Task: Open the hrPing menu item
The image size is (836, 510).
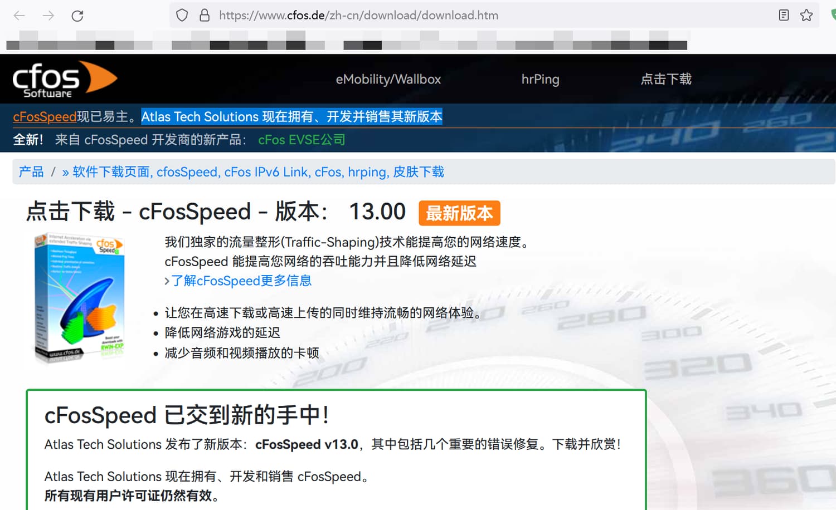Action: coord(540,79)
